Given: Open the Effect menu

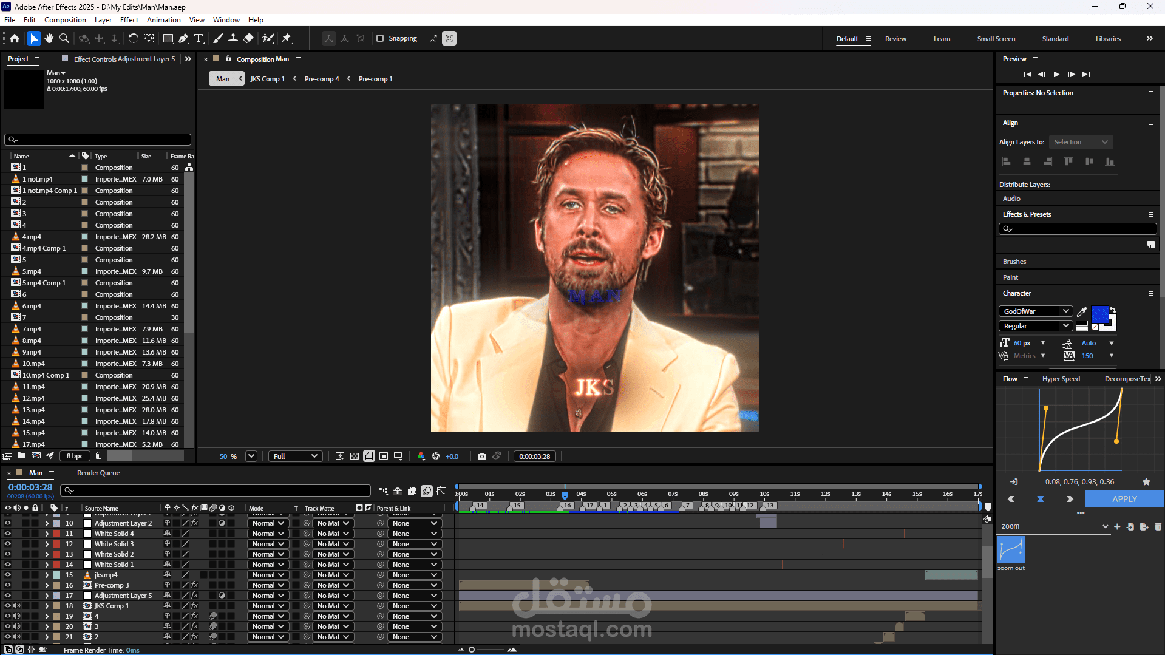Looking at the screenshot, I should (129, 20).
